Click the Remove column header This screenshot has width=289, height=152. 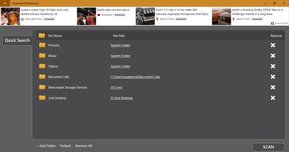coord(276,36)
